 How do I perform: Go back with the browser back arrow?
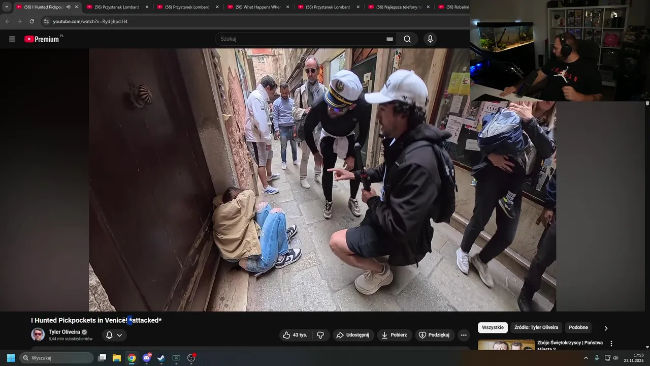(x=7, y=21)
